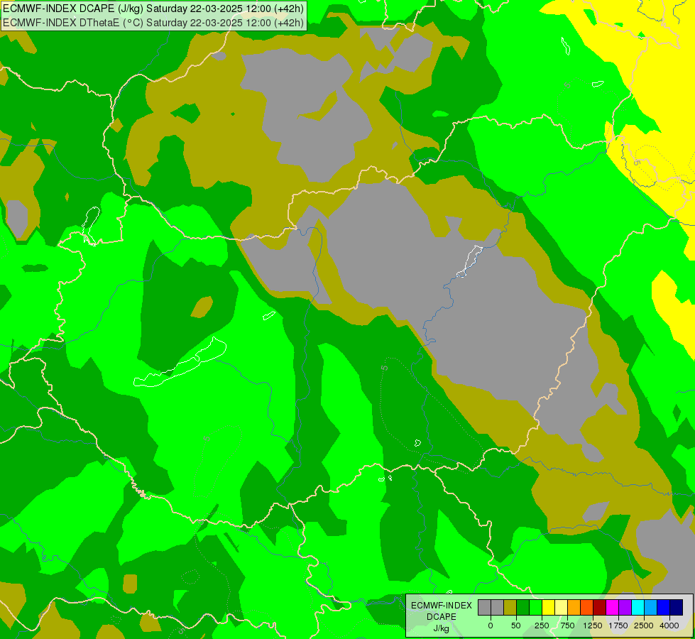Pick the navy legend swatch
The height and width of the screenshot is (639, 695).
click(x=677, y=607)
